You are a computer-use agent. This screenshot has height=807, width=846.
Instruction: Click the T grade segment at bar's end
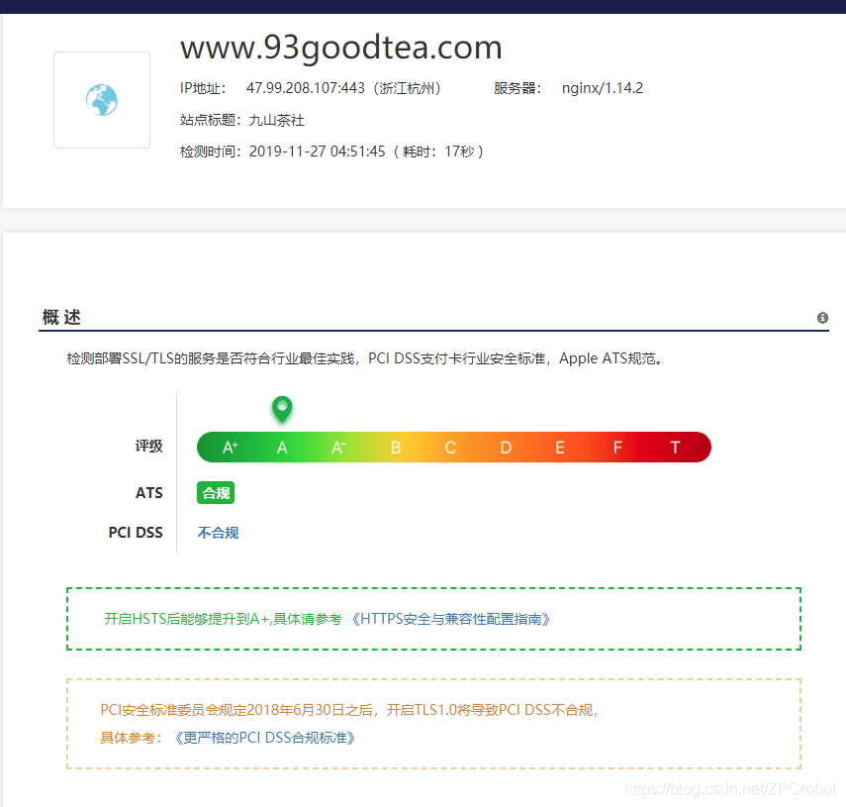(675, 448)
